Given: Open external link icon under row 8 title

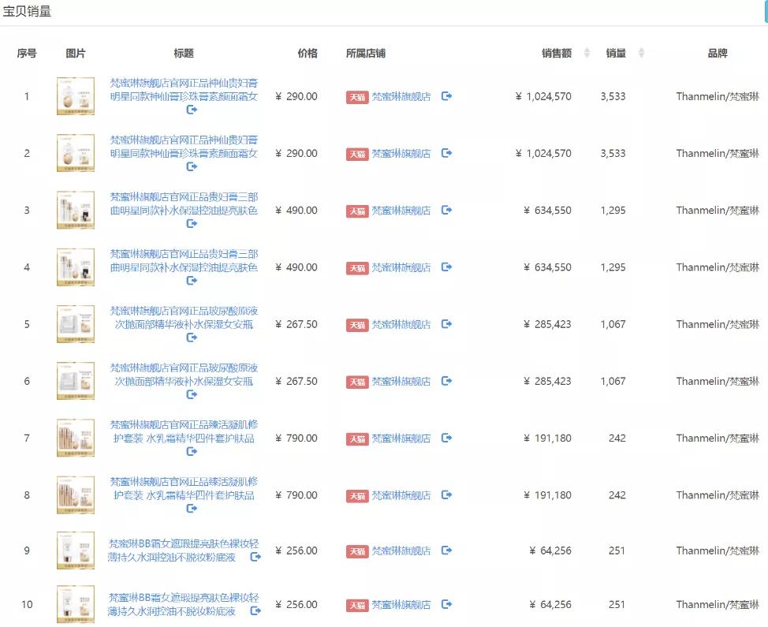Looking at the screenshot, I should [x=192, y=509].
